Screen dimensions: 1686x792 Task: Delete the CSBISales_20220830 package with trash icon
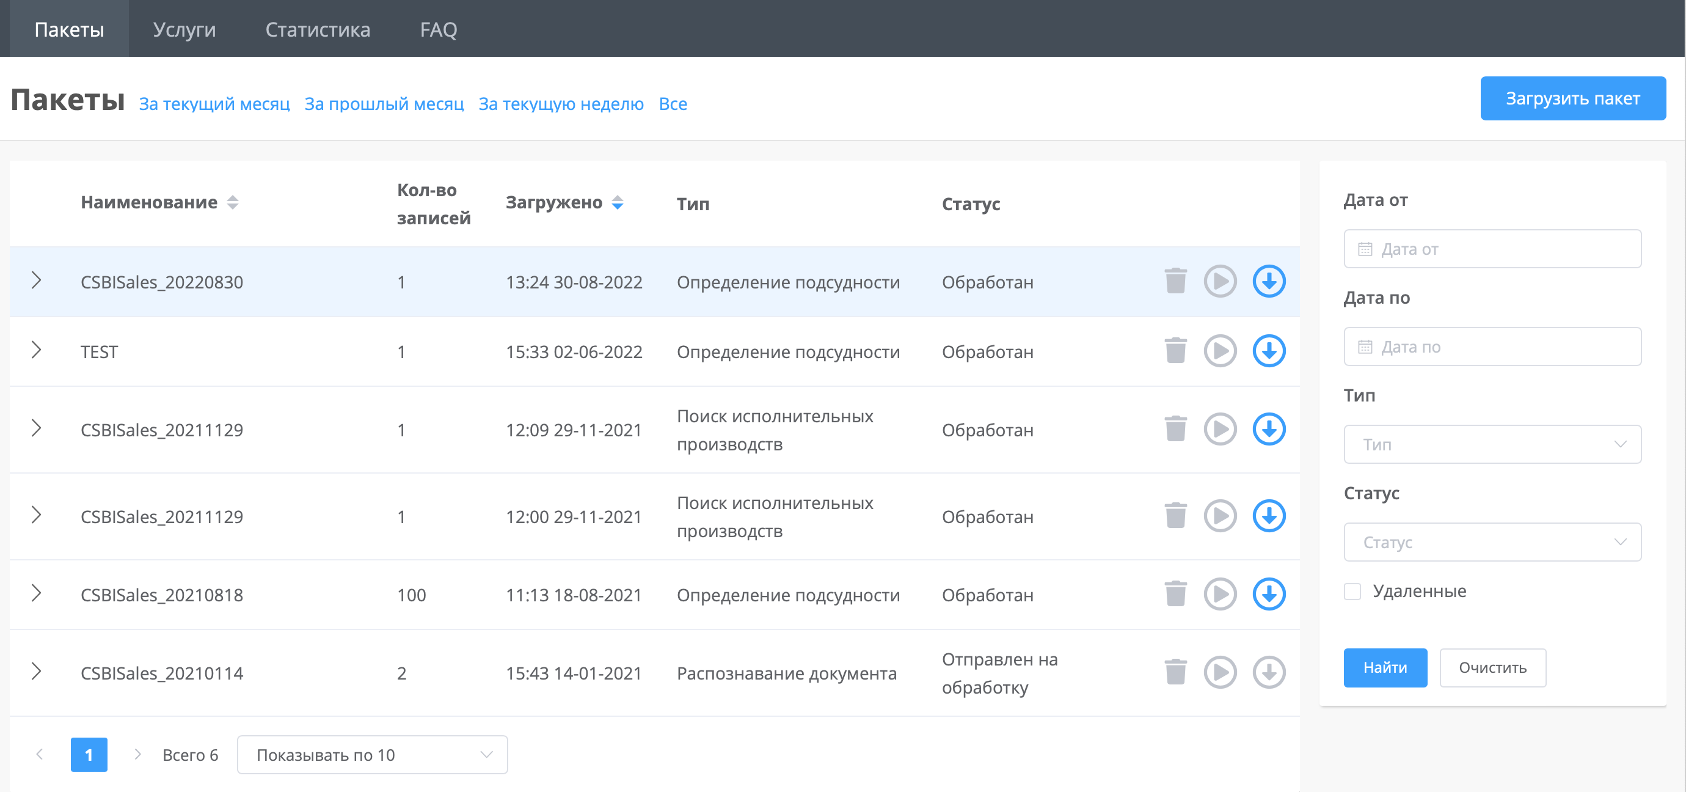click(1175, 282)
